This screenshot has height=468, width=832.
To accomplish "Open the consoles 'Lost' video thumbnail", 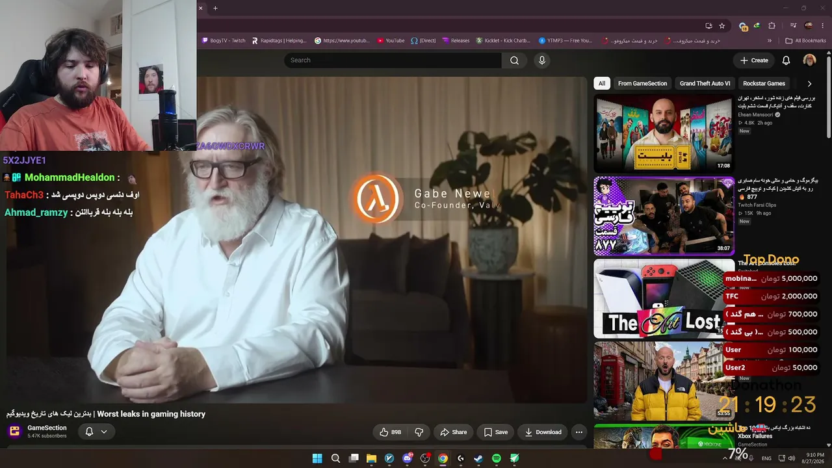I will point(664,298).
